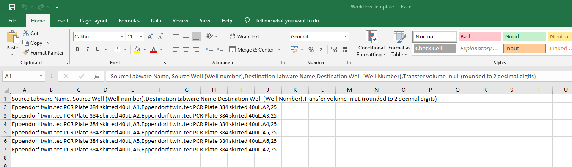The image size is (572, 167).
Task: Switch to the Page Layout tab
Action: point(93,20)
